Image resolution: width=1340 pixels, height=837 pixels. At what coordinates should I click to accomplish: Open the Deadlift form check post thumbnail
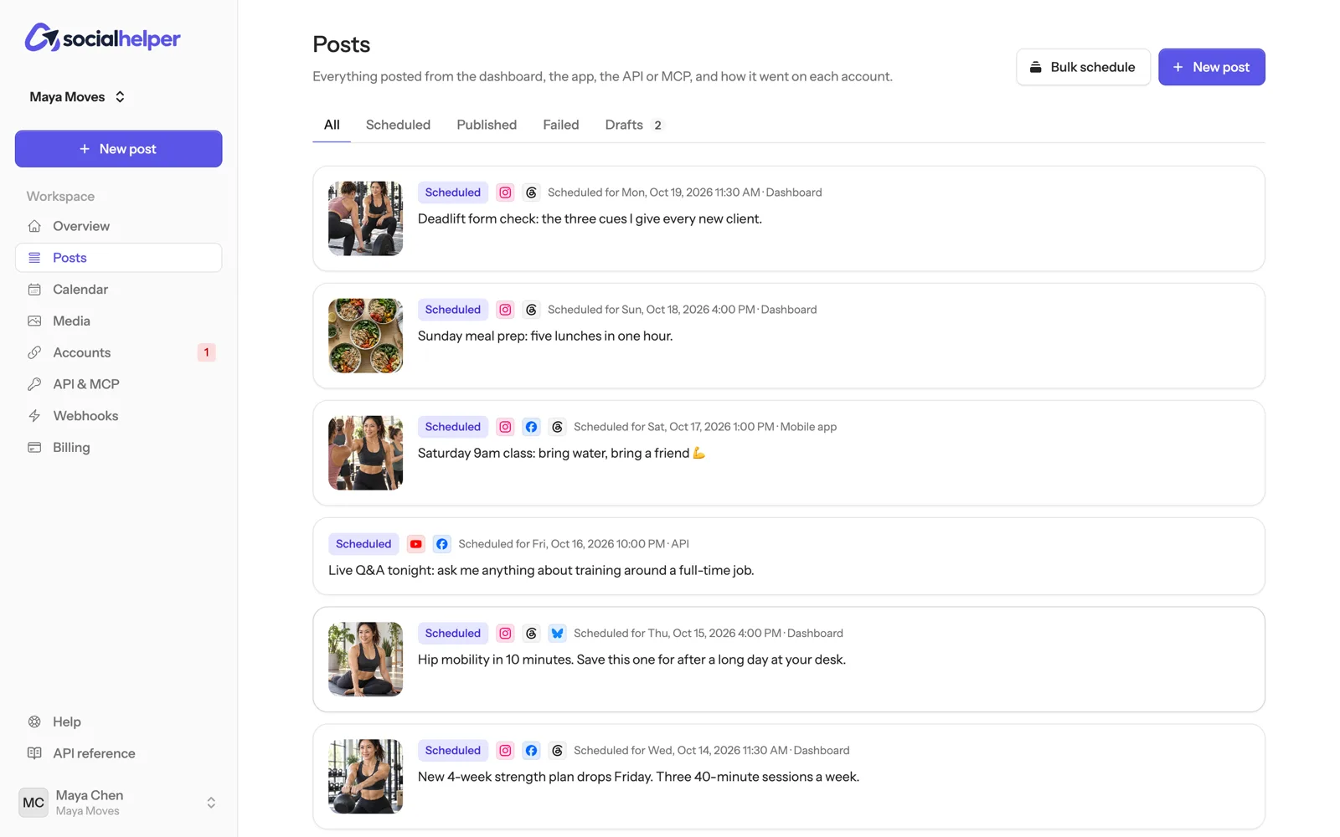[x=365, y=218]
